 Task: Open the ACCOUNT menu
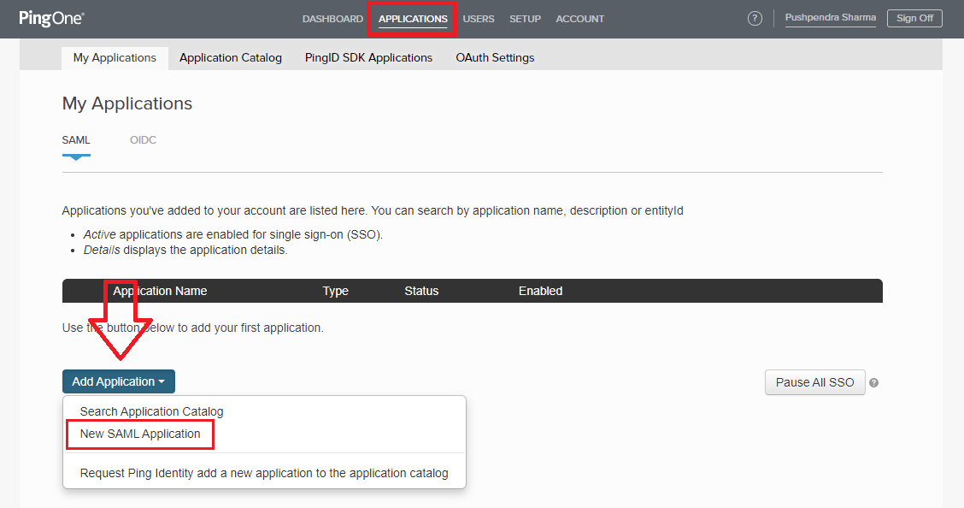[579, 18]
